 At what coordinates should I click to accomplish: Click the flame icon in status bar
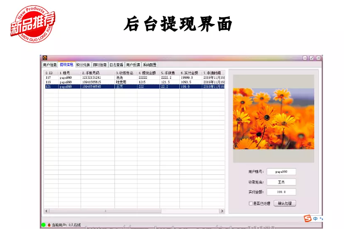click(49, 225)
